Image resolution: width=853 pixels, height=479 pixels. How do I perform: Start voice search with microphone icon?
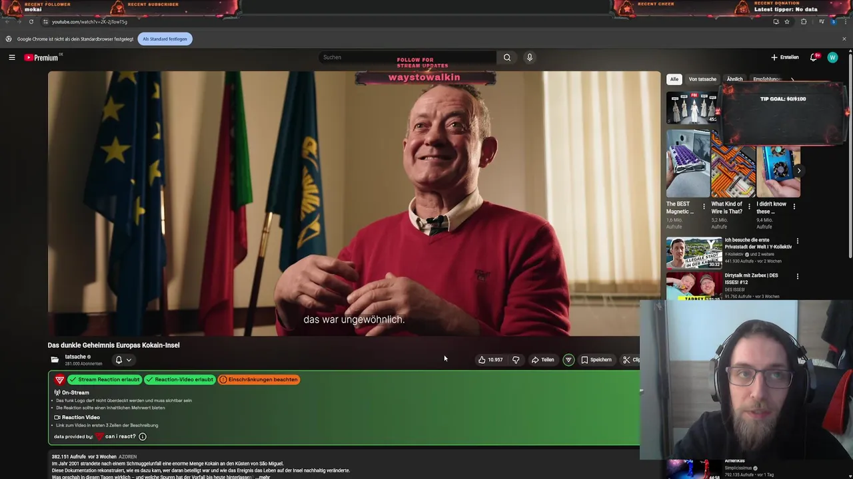coord(530,57)
